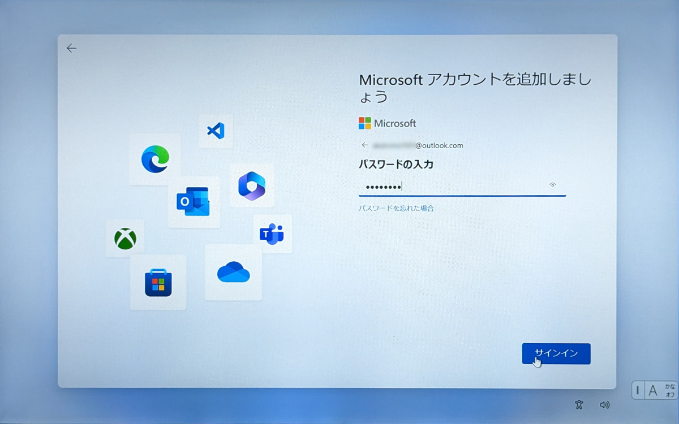Click the Microsoft four-color logo
Image resolution: width=679 pixels, height=424 pixels.
365,123
